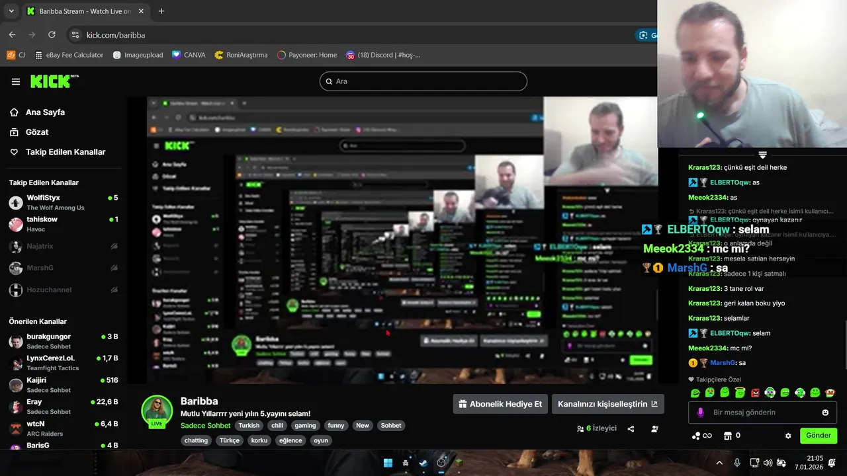847x476 pixels.
Task: Open the hamburger sidebar menu
Action: tap(16, 81)
